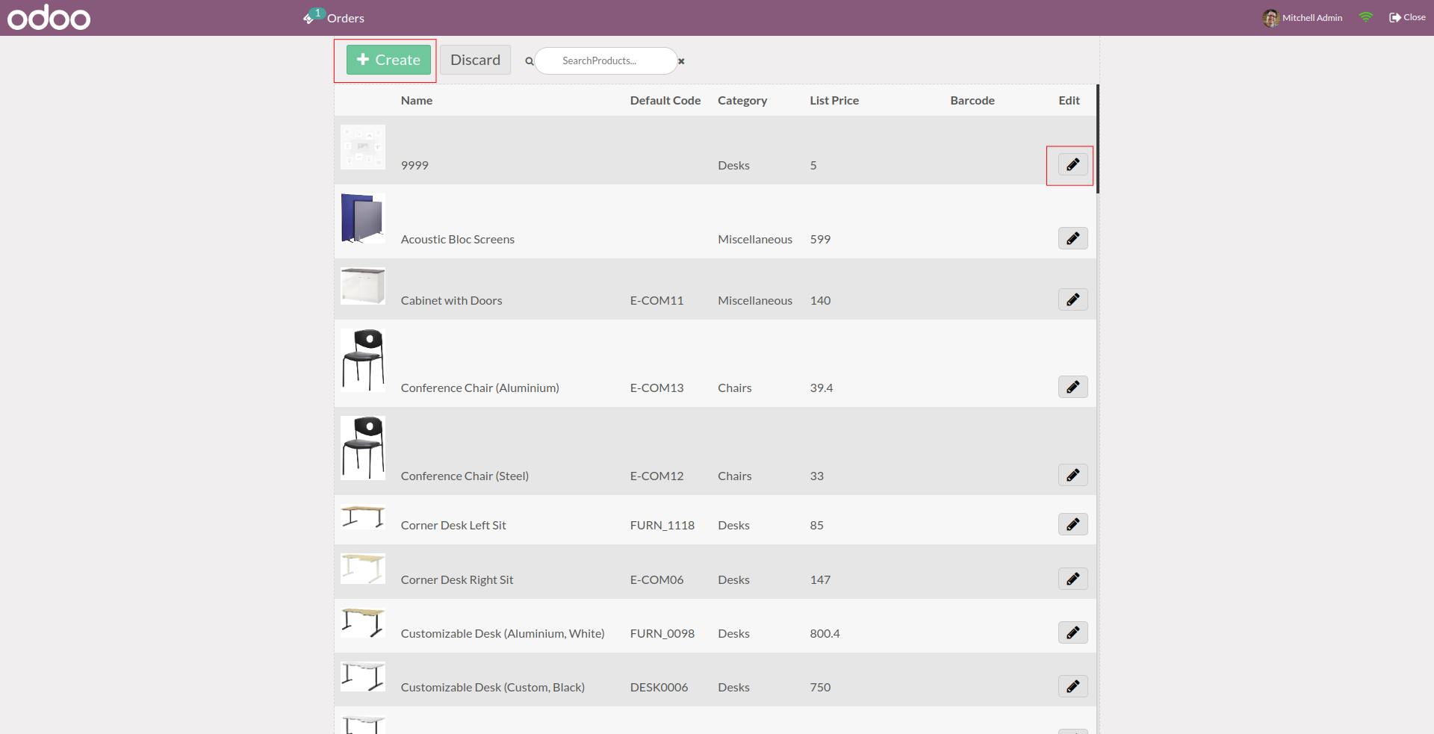Close the Point of Sale session
Screen dimensions: 1434x734
[x=1407, y=17]
